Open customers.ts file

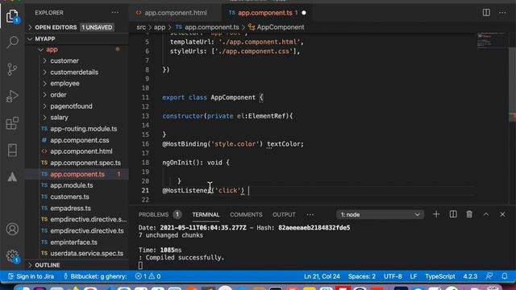(77, 197)
